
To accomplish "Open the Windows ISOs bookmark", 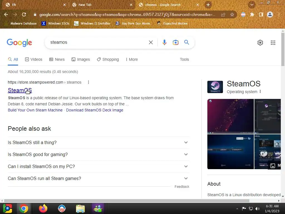I will [x=55, y=23].
